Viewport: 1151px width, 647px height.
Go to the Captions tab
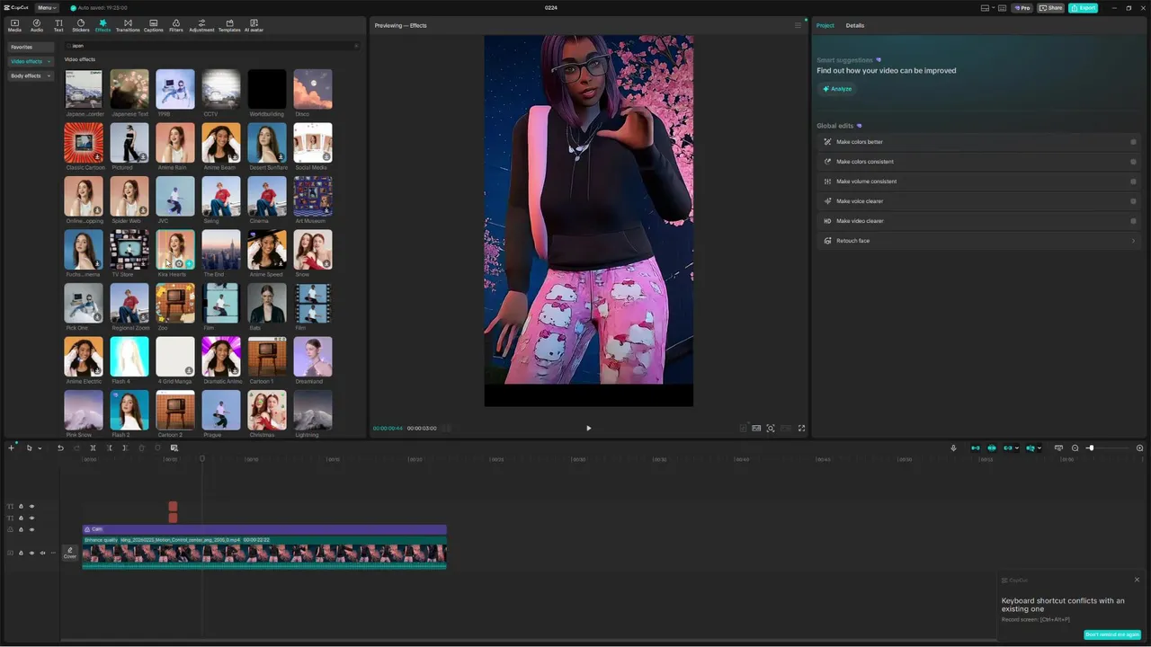point(154,25)
